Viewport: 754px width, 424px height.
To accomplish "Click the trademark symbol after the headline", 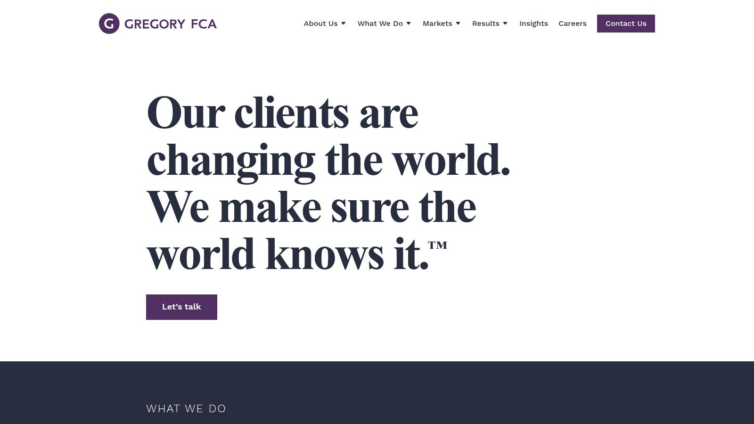I will tap(437, 245).
